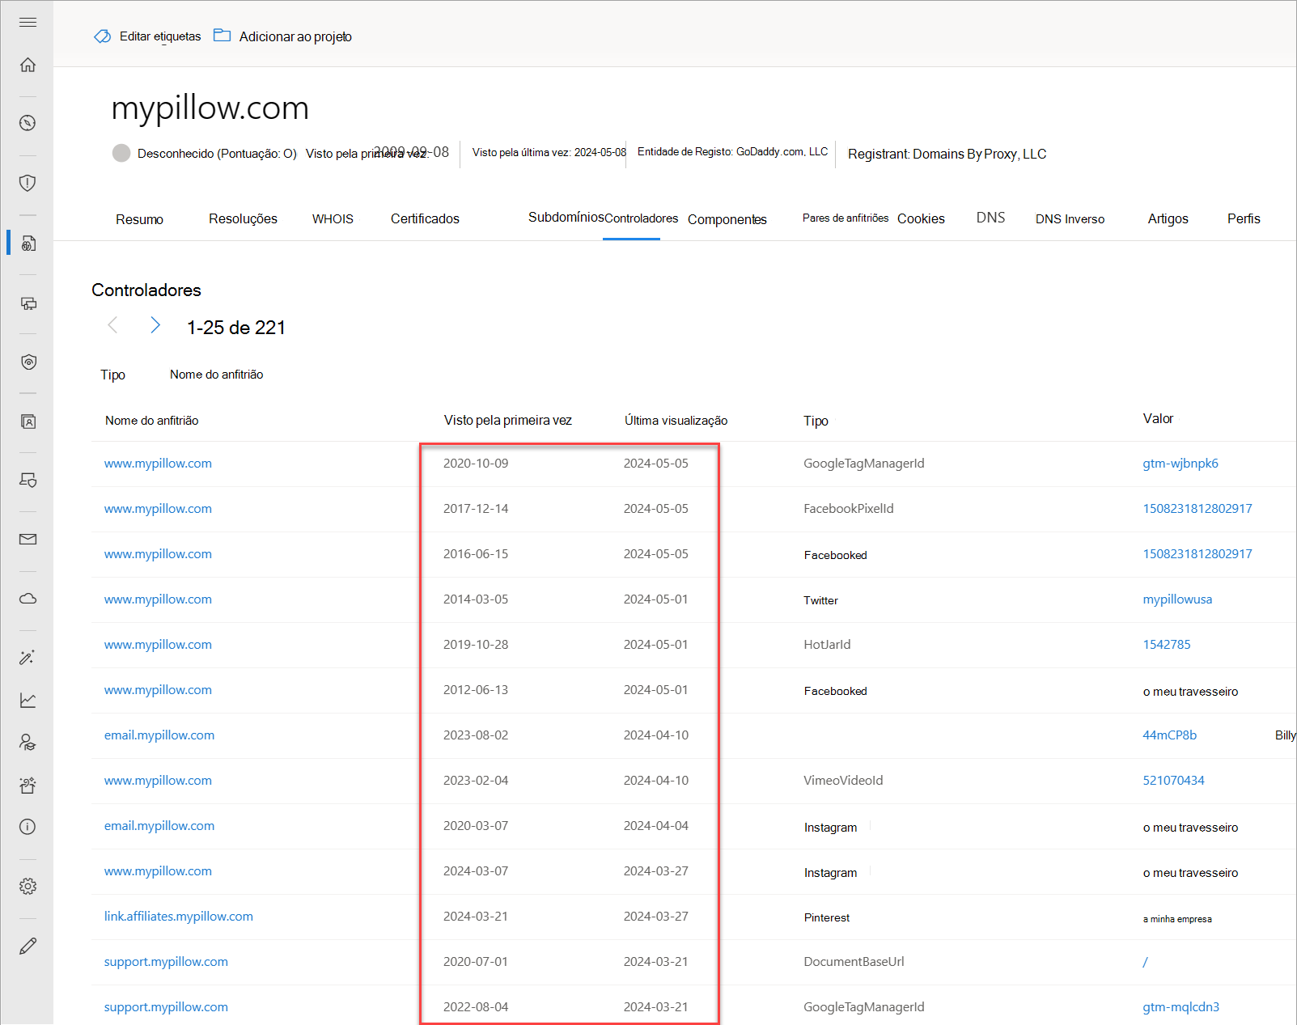Select HotJarId type cell
The width and height of the screenshot is (1297, 1025).
point(827,645)
